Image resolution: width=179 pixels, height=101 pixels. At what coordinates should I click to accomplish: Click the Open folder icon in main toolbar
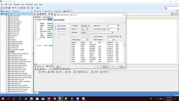pyautogui.click(x=4, y=8)
